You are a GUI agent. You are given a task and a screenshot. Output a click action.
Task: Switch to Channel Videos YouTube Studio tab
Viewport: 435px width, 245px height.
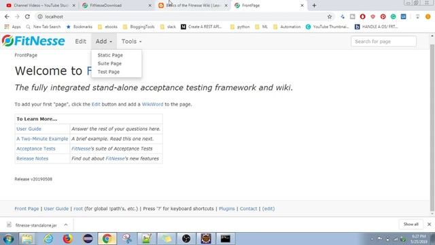[x=41, y=5]
